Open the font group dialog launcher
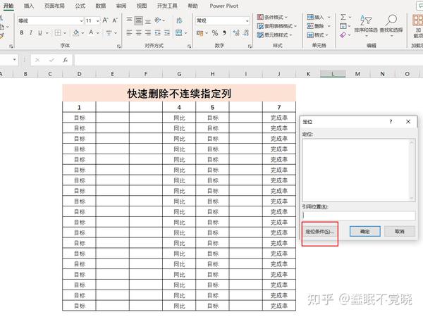The width and height of the screenshot is (423, 317). 118,46
